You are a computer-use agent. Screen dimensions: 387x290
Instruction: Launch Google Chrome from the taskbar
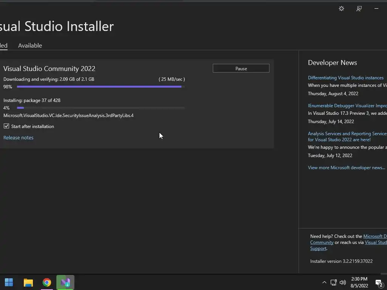pyautogui.click(x=47, y=282)
